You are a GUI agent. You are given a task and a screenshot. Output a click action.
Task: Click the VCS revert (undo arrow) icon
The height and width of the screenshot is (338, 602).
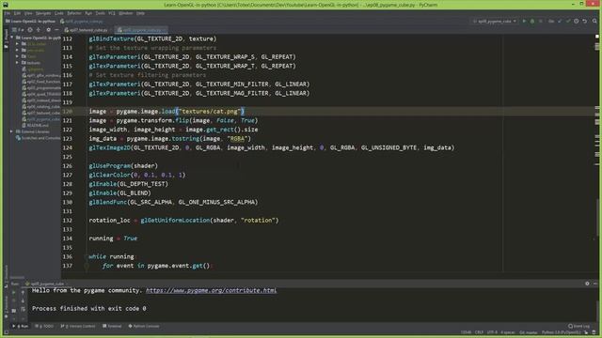point(585,21)
